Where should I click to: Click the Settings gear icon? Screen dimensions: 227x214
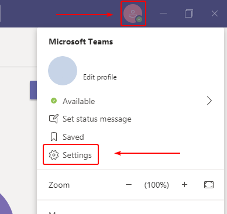tap(54, 155)
